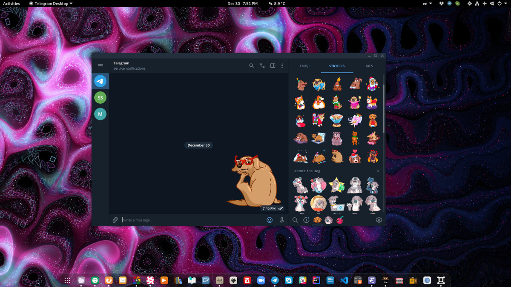Send the Santa-costume dog sticker
The height and width of the screenshot is (287, 511).
tap(373, 84)
